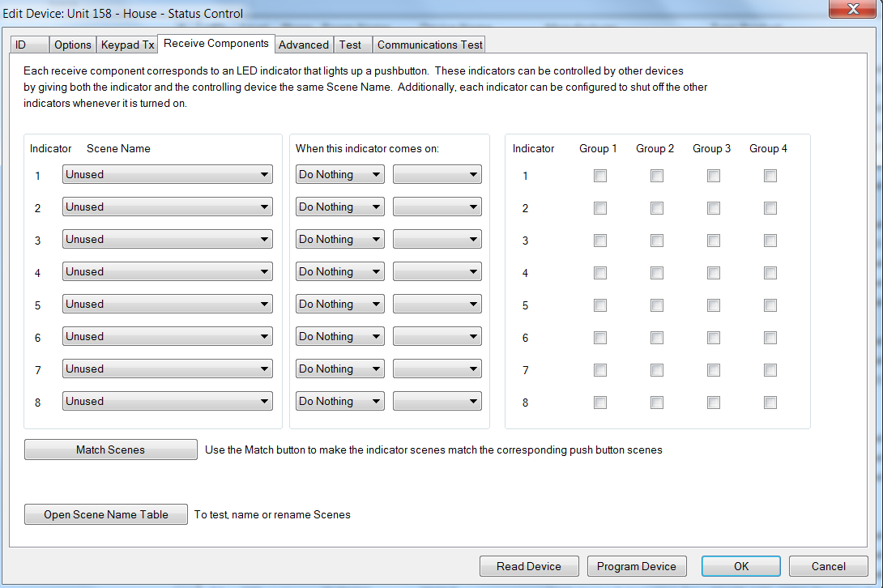Tick Group 4 checkbox for indicator 8
Screen dimensions: 883x588
click(x=770, y=403)
